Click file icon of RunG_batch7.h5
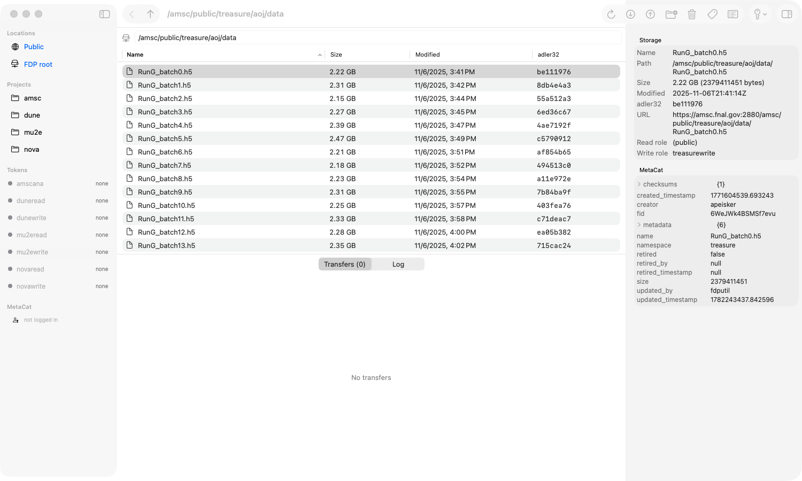The image size is (802, 481). pos(129,165)
